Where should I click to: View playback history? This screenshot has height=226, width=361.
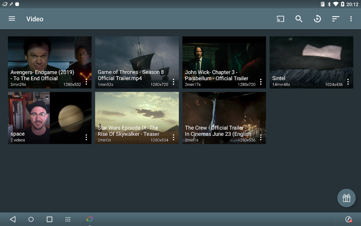pos(318,19)
